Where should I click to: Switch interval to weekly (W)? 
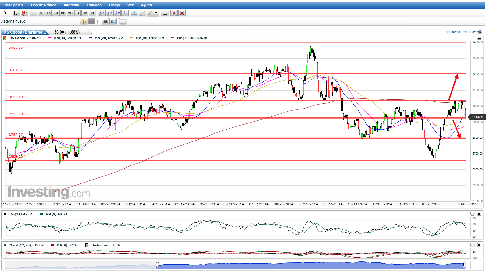click(x=85, y=13)
